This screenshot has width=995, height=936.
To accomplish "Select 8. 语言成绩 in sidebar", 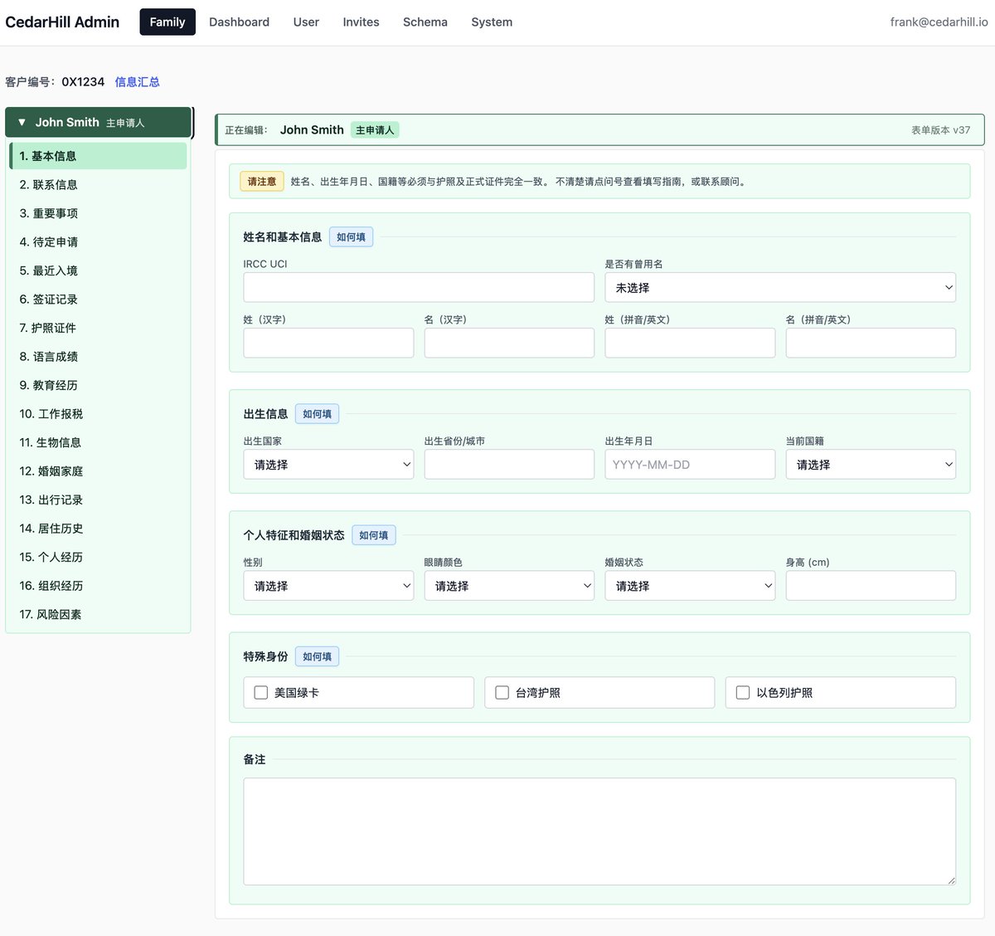I will pos(98,356).
